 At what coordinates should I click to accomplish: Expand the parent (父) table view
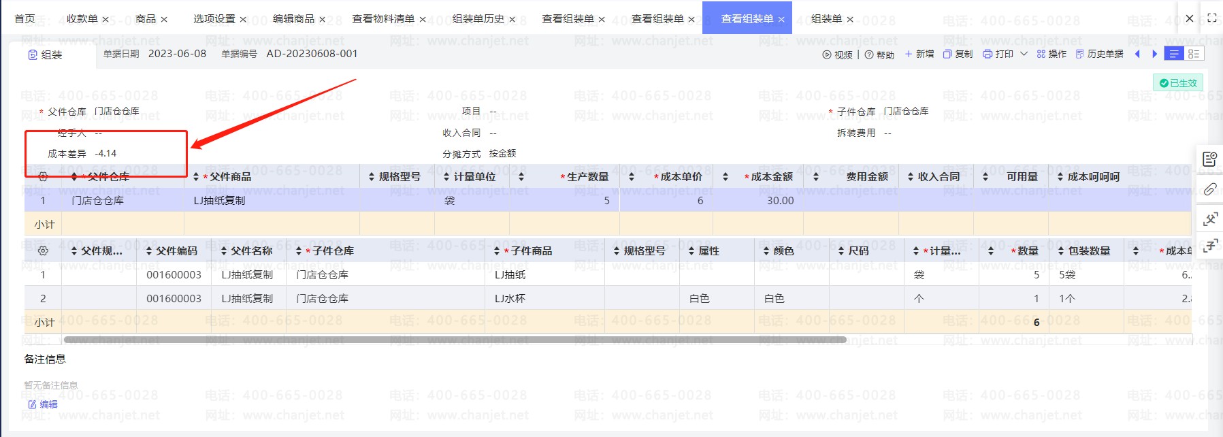[1209, 219]
